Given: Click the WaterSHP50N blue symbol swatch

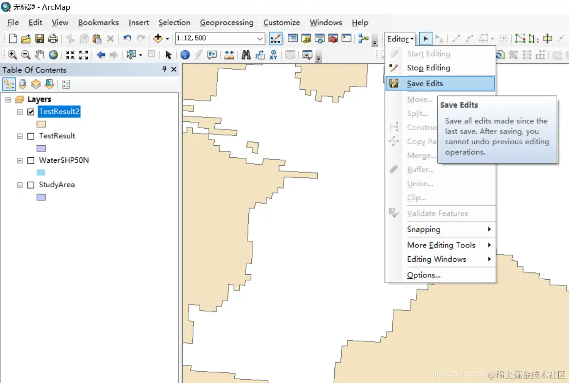Looking at the screenshot, I should 41,172.
